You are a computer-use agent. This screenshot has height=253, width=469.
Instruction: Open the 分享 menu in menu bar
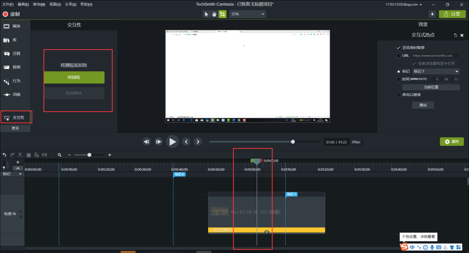[71, 4]
